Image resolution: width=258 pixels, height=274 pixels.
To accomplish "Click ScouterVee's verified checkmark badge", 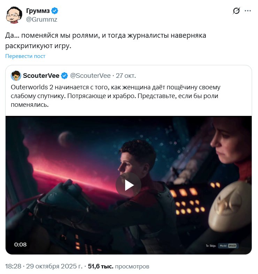I will click(64, 76).
